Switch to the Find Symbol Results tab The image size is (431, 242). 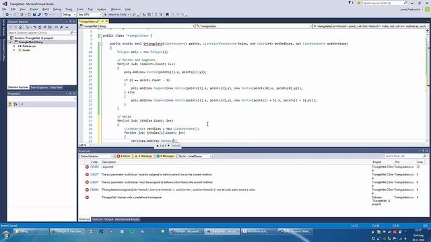127,219
